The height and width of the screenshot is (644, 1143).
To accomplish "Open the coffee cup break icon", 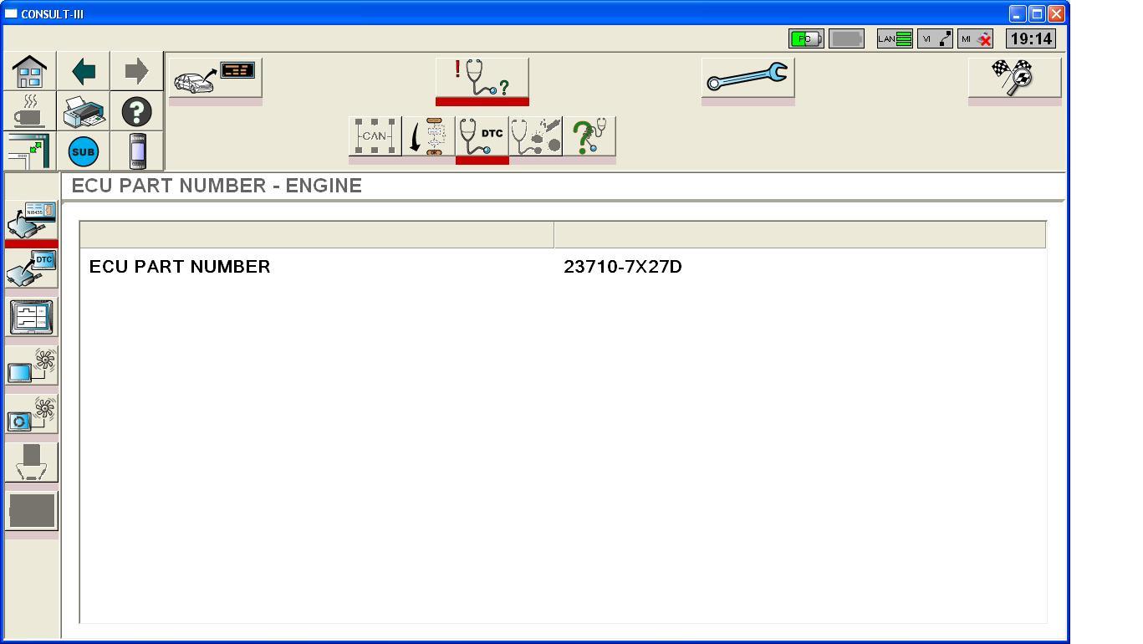I will [30, 110].
